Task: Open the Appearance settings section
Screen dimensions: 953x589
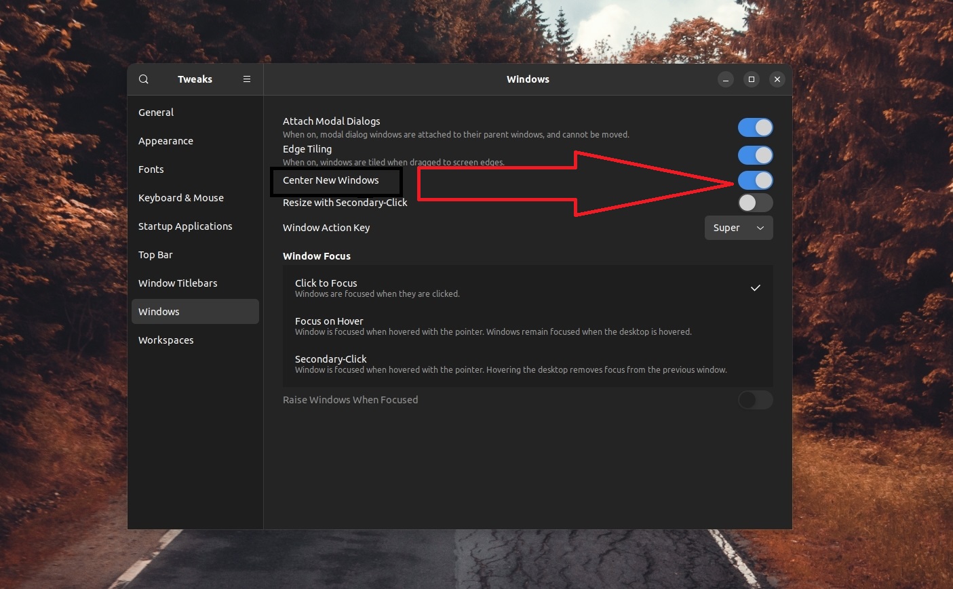Action: (x=166, y=141)
